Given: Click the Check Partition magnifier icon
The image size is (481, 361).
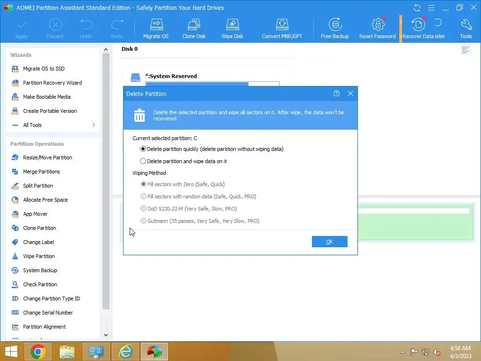Looking at the screenshot, I should [x=15, y=284].
